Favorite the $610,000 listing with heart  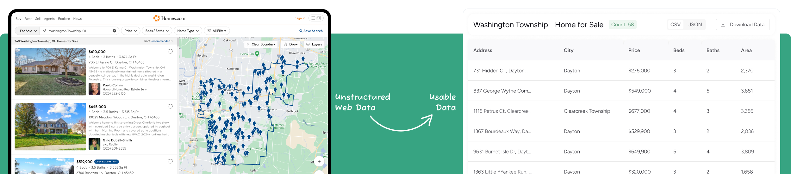pyautogui.click(x=170, y=52)
